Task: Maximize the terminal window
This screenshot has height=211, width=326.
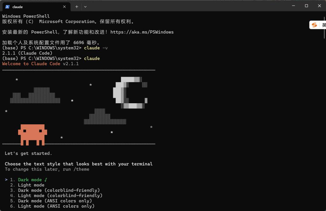Action: pos(306,6)
